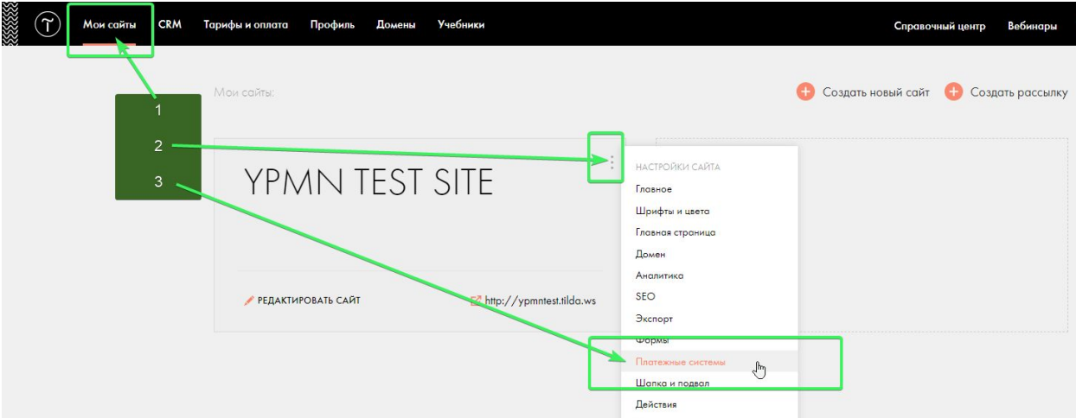Screen dimensions: 1076x418
Task: Go to the CRM section
Action: click(170, 25)
